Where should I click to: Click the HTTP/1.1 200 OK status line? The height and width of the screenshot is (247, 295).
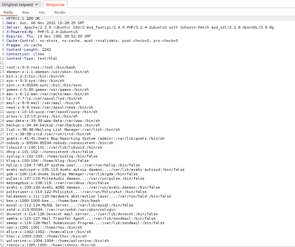click(23, 18)
